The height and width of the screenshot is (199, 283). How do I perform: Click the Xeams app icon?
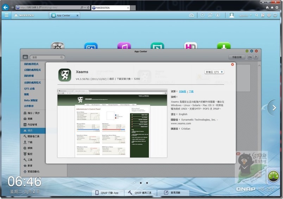pos(65,75)
